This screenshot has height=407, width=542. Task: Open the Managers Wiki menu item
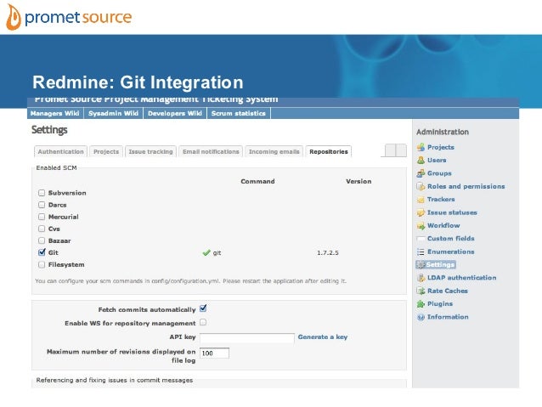pyautogui.click(x=55, y=113)
